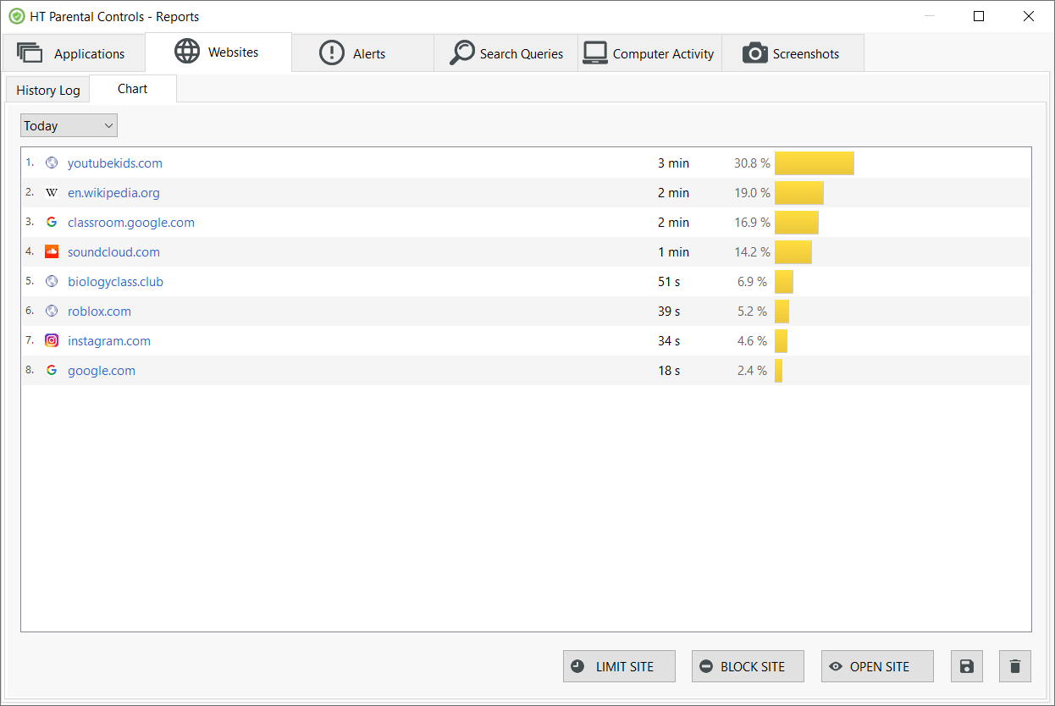
Task: Click the LIMIT SITE button
Action: coord(619,666)
